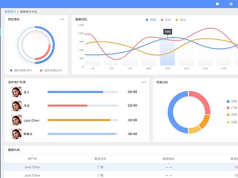
Task: Toggle the 自营 blue donut legend
Action: click(232, 101)
